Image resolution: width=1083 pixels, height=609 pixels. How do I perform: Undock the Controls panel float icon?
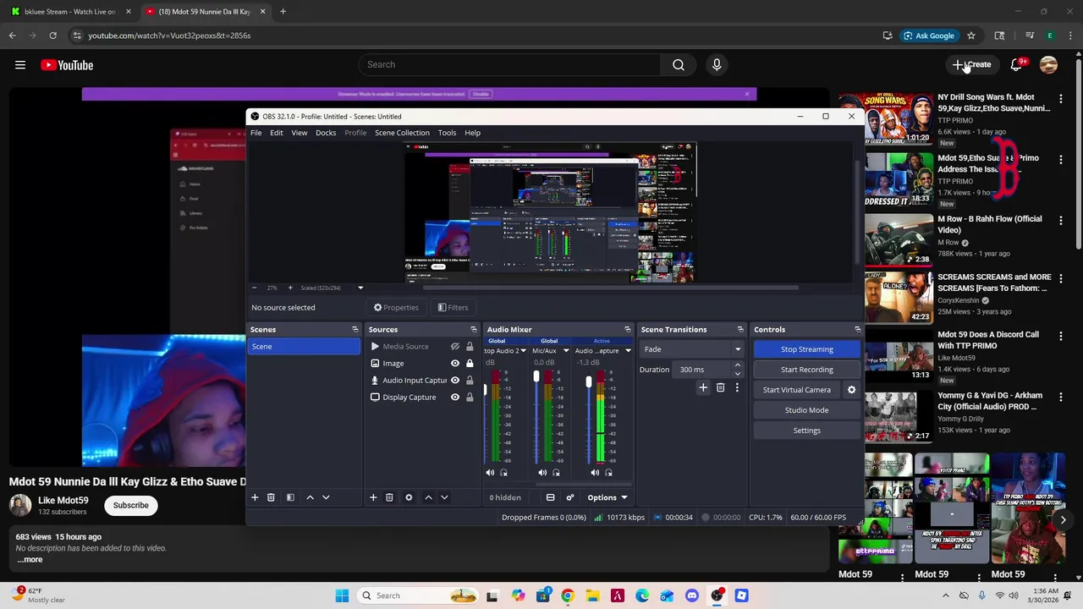[x=857, y=329]
